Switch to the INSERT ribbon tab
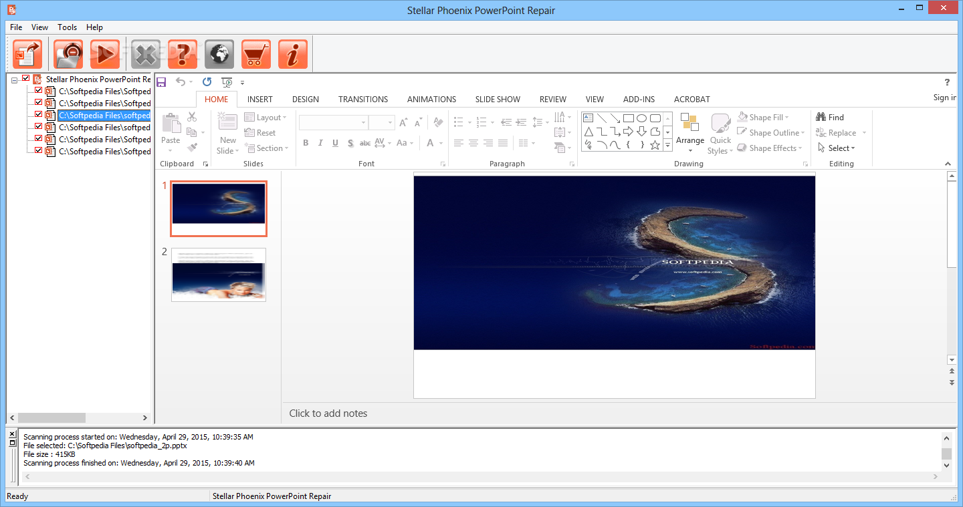963x507 pixels. tap(260, 100)
